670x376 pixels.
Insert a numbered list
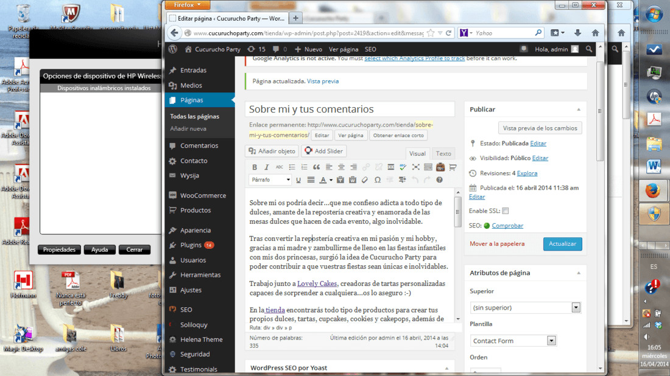[304, 167]
